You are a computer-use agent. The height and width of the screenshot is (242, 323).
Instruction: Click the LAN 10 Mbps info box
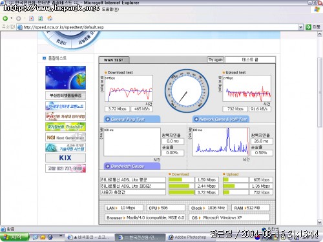pos(124,208)
